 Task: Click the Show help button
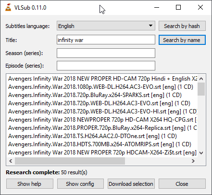(x=29, y=183)
